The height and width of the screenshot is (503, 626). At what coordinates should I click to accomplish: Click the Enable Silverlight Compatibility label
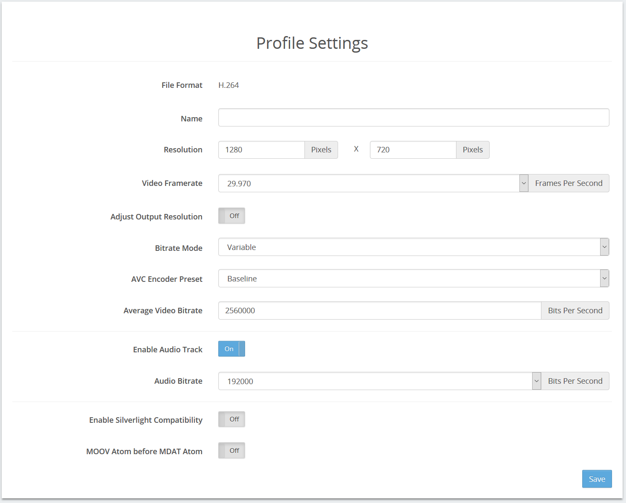click(146, 420)
